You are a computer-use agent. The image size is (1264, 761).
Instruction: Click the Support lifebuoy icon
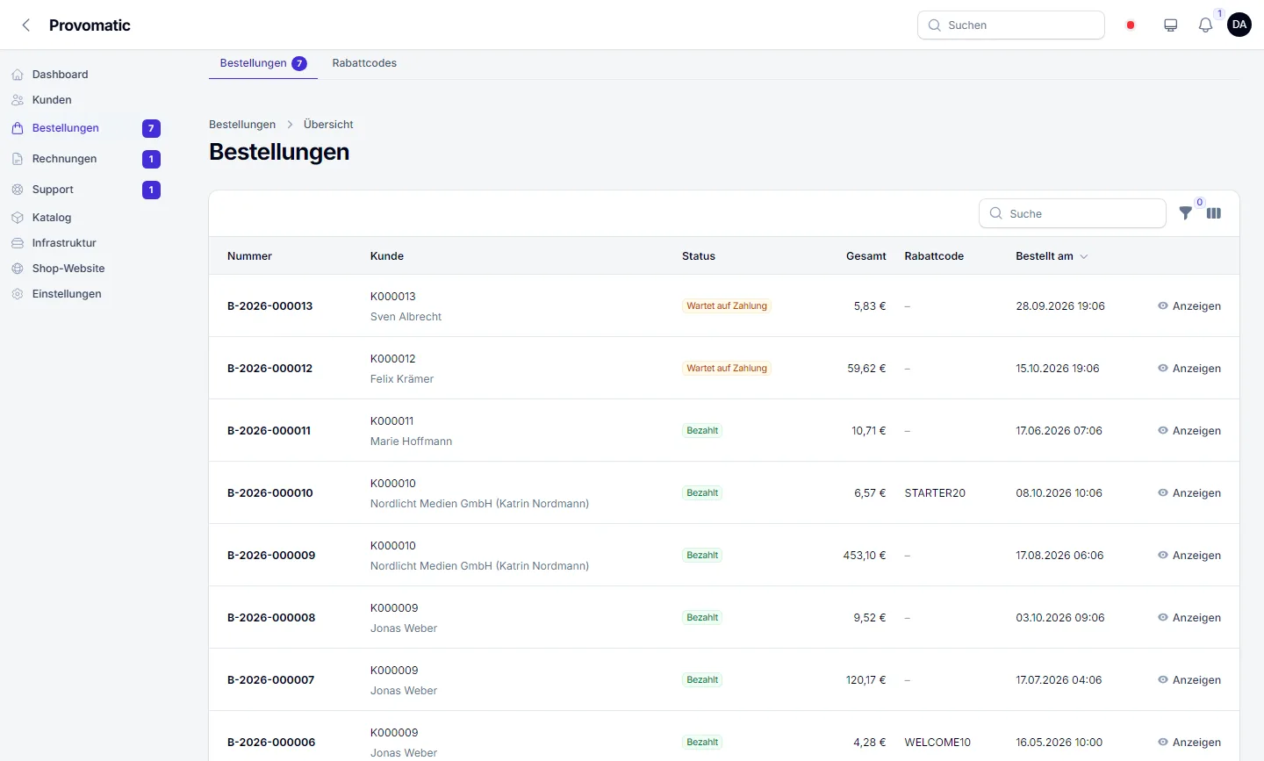click(18, 190)
